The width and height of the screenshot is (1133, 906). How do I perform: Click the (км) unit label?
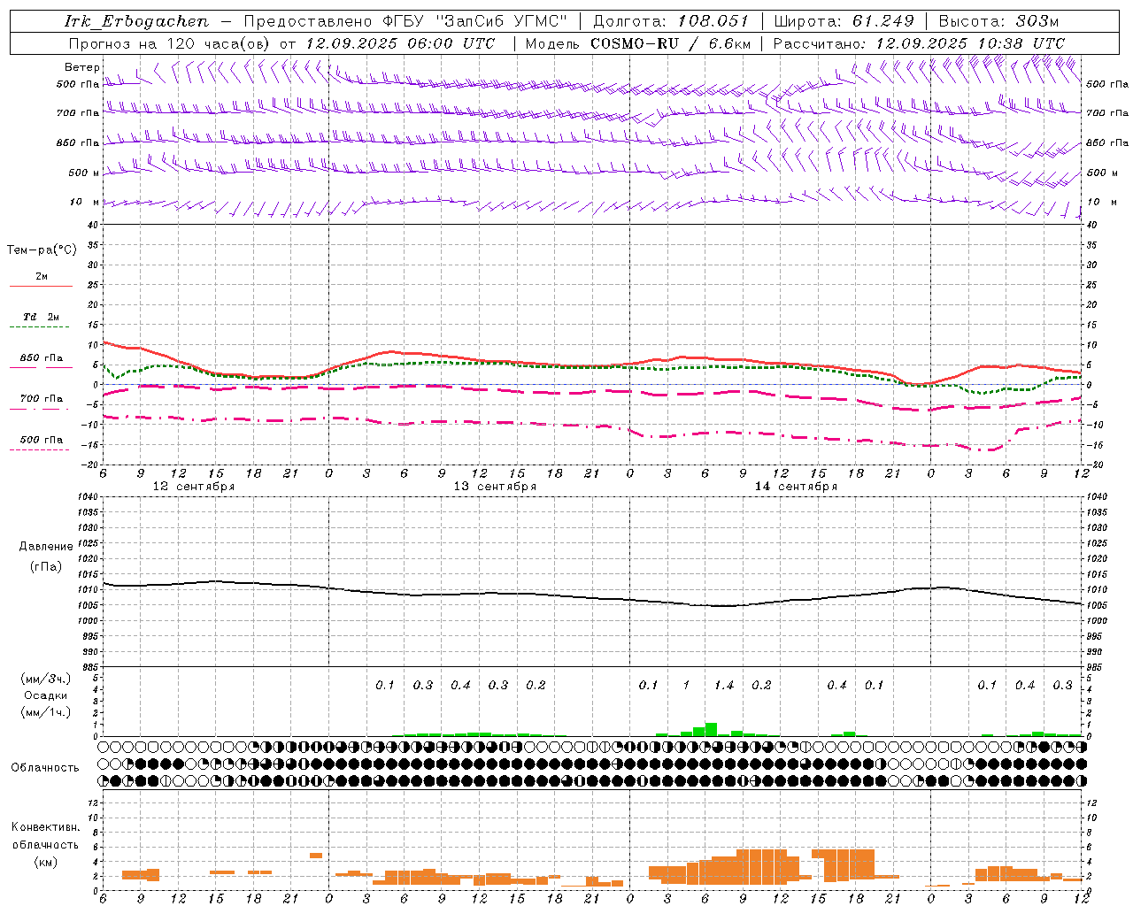coord(46,861)
